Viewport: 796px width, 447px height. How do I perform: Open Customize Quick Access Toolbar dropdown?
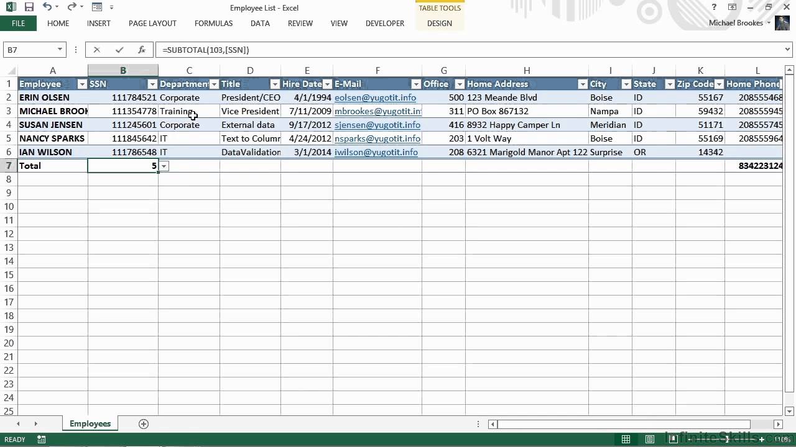112,7
